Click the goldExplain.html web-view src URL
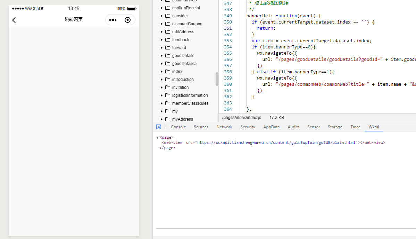The width and height of the screenshot is (416, 239). 276,143
